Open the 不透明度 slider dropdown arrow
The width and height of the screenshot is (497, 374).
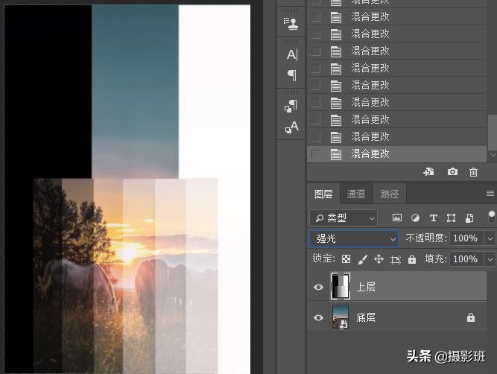[x=490, y=238]
